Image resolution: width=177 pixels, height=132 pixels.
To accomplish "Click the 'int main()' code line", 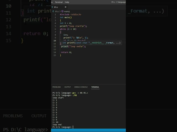I will 66,17.
